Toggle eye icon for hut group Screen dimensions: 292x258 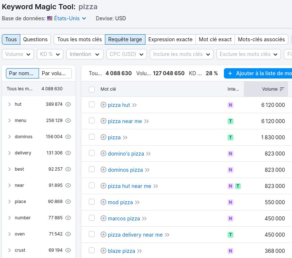pyautogui.click(x=68, y=104)
